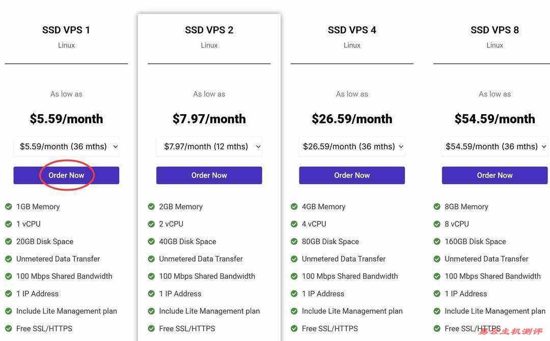This screenshot has height=341, width=550.
Task: Click check icon beside SSD VPS 4 Free SSL/HTTPS
Action: [294, 329]
